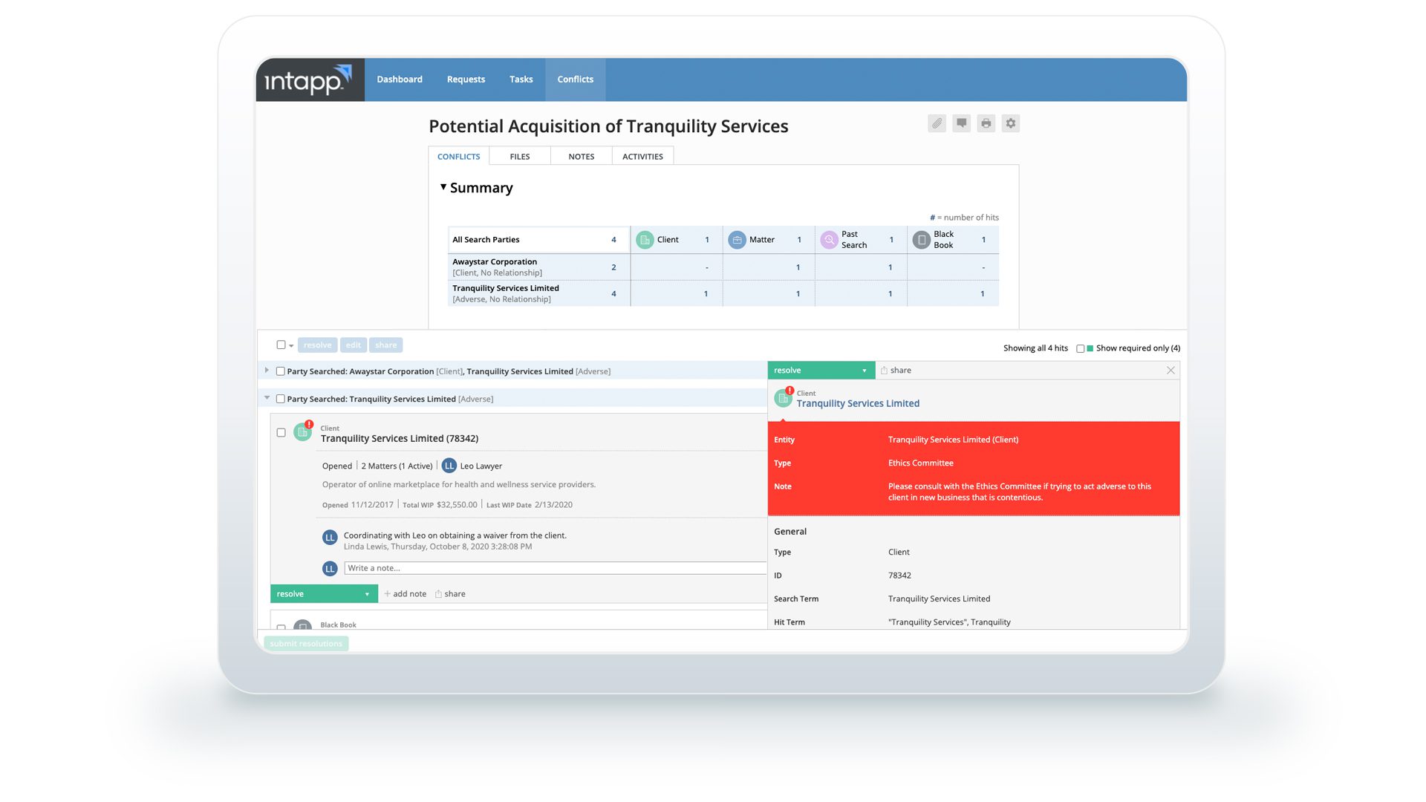The width and height of the screenshot is (1426, 802).
Task: Close the detail panel with the X
Action: 1171,371
